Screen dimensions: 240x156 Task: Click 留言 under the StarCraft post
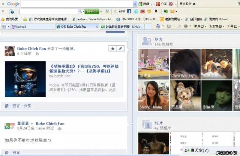tap(16, 106)
